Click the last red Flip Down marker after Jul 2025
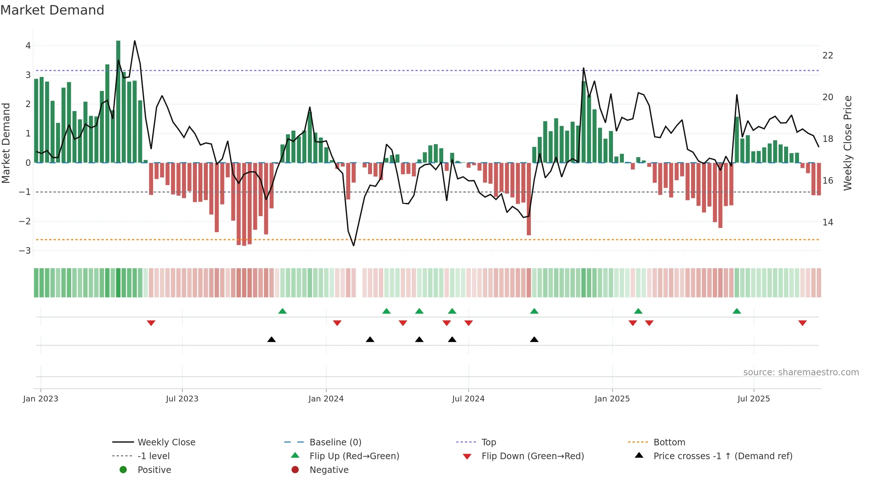This screenshot has height=490, width=872. (803, 323)
